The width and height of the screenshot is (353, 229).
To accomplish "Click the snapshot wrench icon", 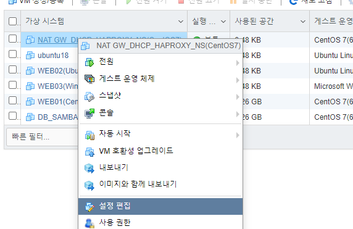I will [x=89, y=97].
